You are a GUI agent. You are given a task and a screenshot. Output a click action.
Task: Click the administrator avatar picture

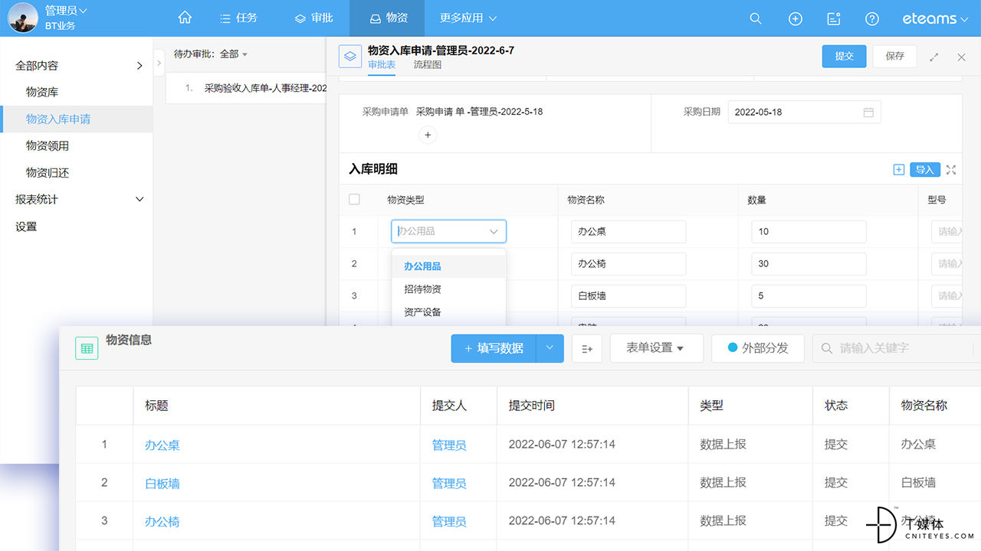(x=22, y=18)
